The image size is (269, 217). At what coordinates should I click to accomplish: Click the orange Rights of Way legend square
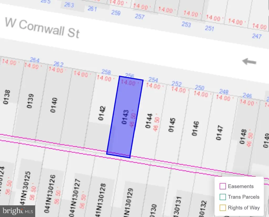click(223, 208)
